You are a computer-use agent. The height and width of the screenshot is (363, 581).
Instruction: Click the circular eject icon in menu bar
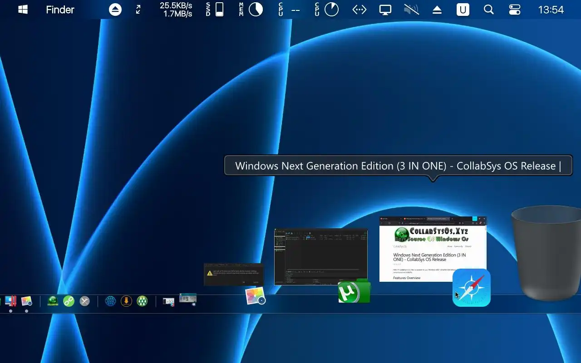click(x=115, y=10)
